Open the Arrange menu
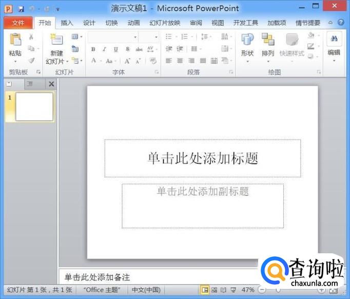The image size is (350, 299). coord(268,47)
